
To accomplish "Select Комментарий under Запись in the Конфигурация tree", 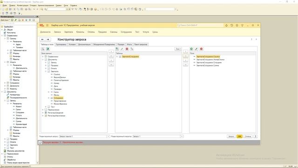I will coord(21,124).
